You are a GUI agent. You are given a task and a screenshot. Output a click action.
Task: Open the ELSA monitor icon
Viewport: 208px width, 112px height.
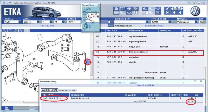point(145,9)
